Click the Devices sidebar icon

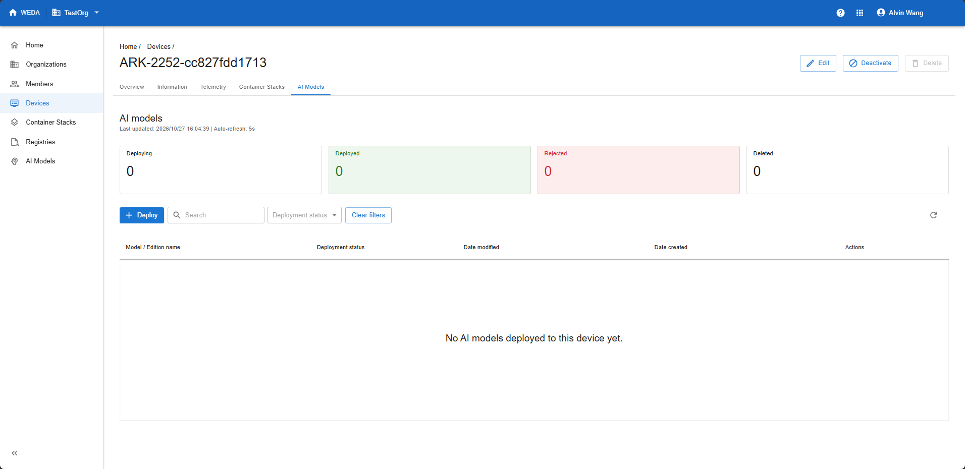pos(15,103)
